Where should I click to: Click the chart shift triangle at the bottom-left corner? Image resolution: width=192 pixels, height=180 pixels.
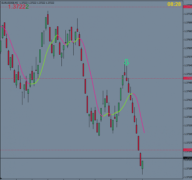[x=1, y=178]
